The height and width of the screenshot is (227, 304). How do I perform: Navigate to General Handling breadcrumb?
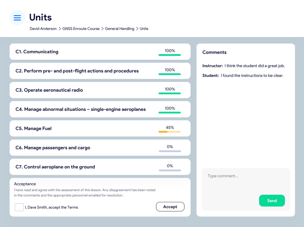[x=119, y=29]
